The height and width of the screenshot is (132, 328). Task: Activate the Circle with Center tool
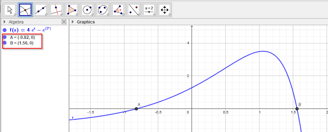tap(87, 10)
